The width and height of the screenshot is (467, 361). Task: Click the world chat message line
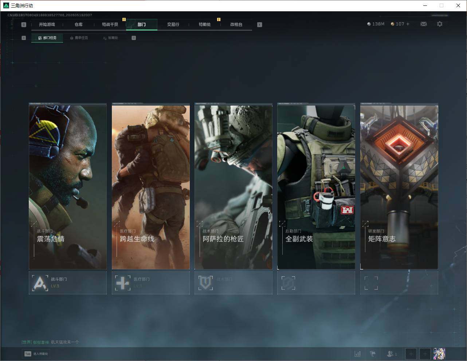[x=50, y=342]
